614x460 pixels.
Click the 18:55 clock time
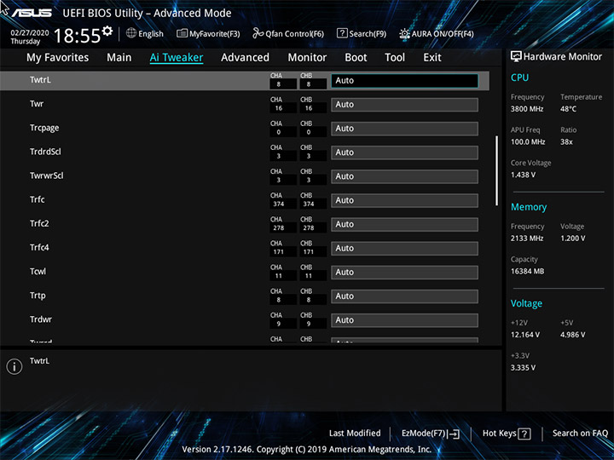(77, 36)
